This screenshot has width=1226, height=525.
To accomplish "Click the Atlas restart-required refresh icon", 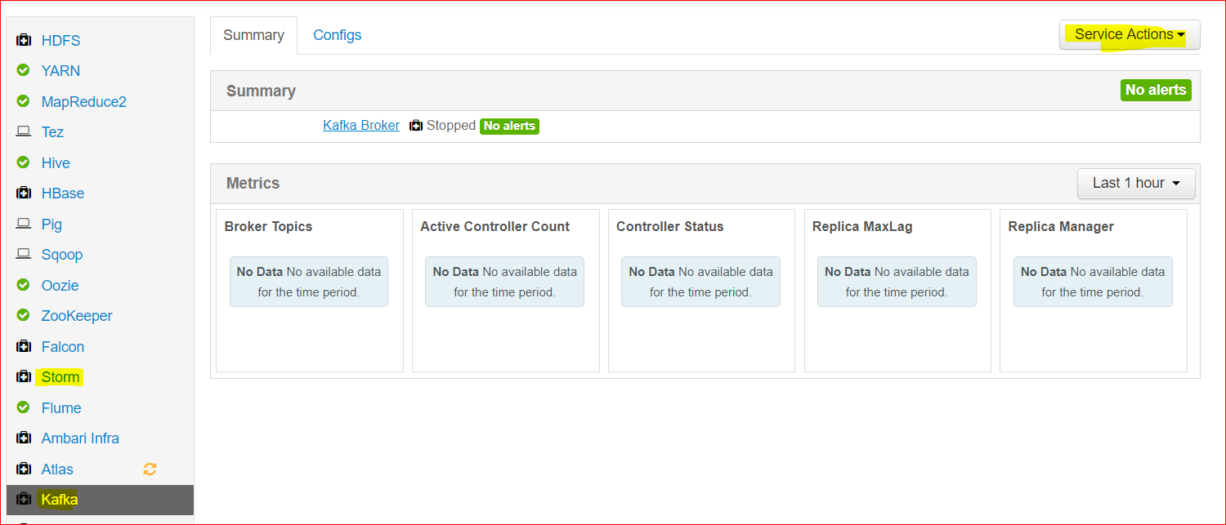I will tap(150, 469).
